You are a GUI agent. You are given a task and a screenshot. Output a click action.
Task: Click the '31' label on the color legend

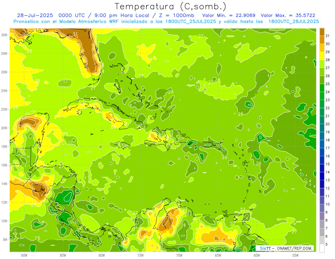click(x=327, y=36)
